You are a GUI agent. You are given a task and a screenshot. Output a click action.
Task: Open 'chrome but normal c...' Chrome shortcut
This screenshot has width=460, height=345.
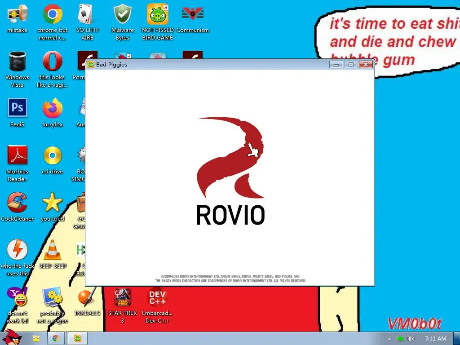click(52, 14)
